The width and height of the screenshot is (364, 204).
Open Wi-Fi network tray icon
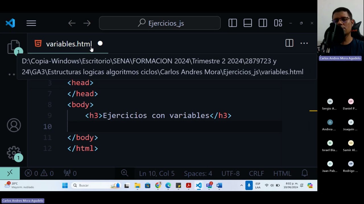point(266,186)
